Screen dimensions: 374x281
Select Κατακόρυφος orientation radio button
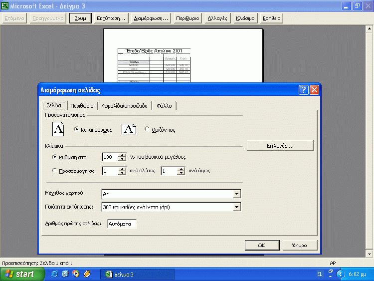76,129
